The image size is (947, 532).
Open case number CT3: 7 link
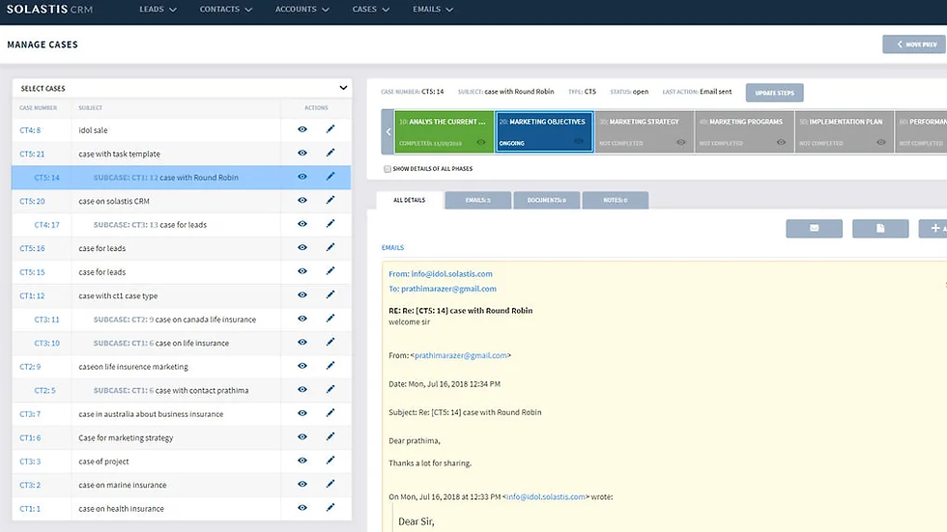click(x=30, y=414)
